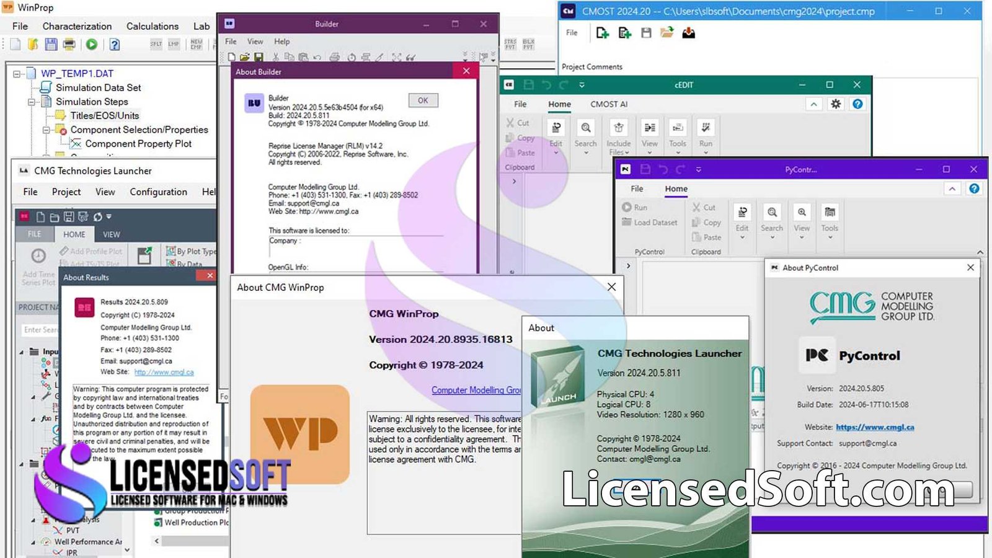This screenshot has height=558, width=992.
Task: Open the website link in About PyControl
Action: 875,427
